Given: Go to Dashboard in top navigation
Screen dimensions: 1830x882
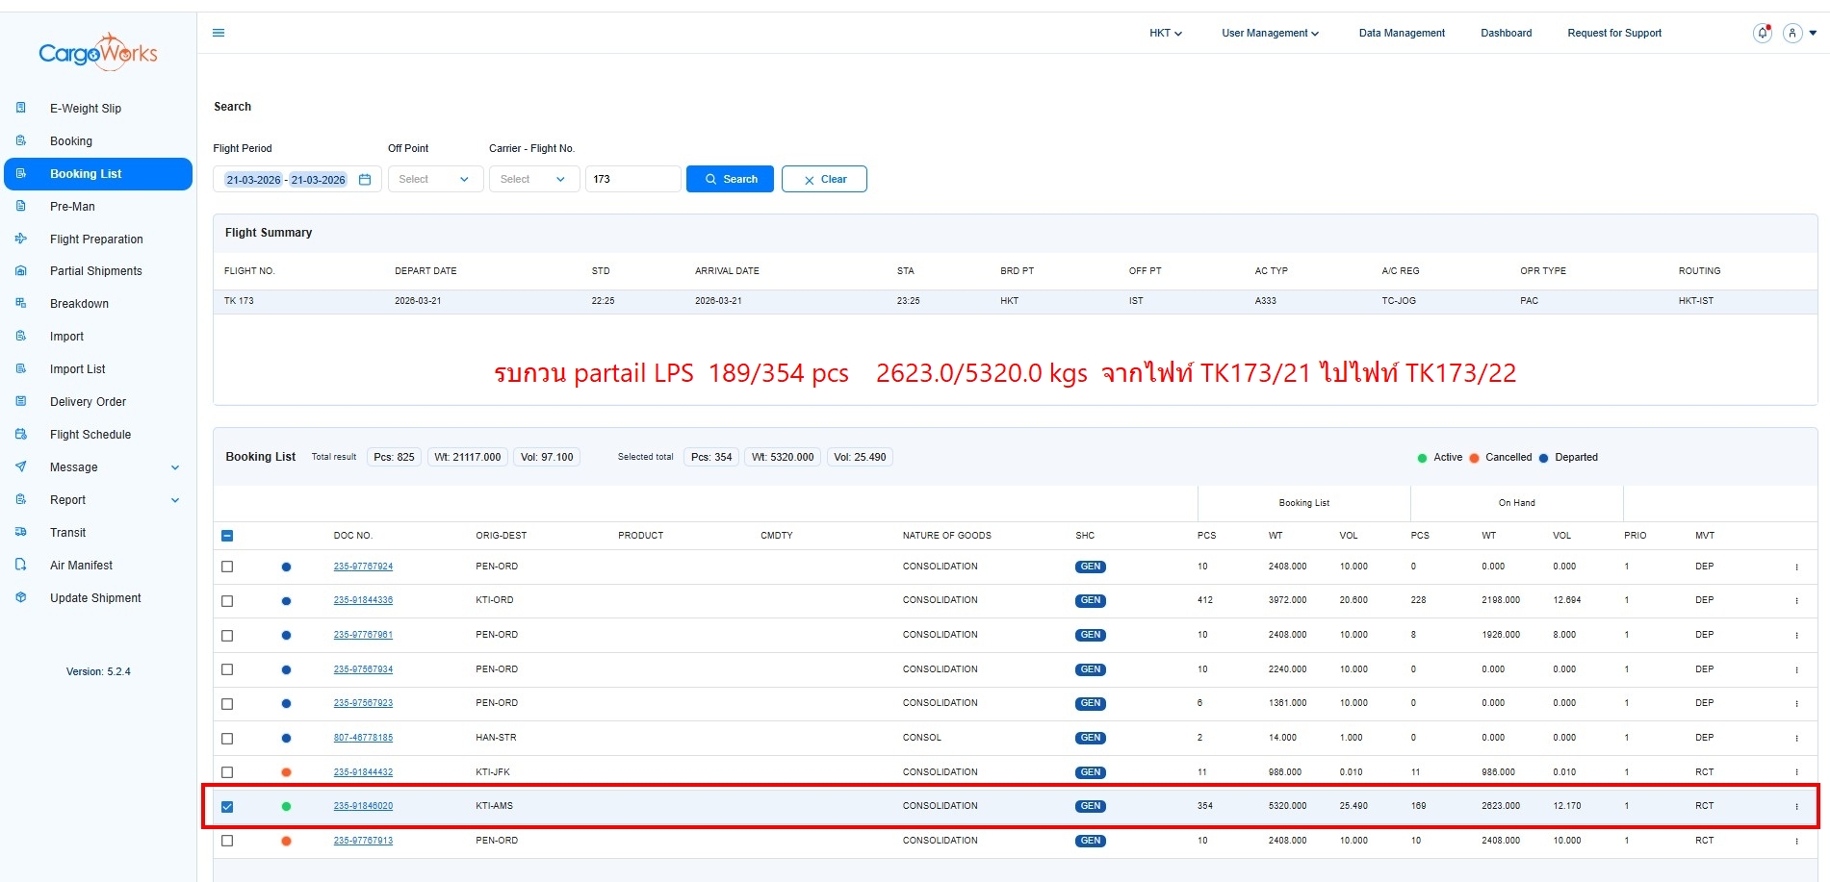Looking at the screenshot, I should tap(1506, 33).
